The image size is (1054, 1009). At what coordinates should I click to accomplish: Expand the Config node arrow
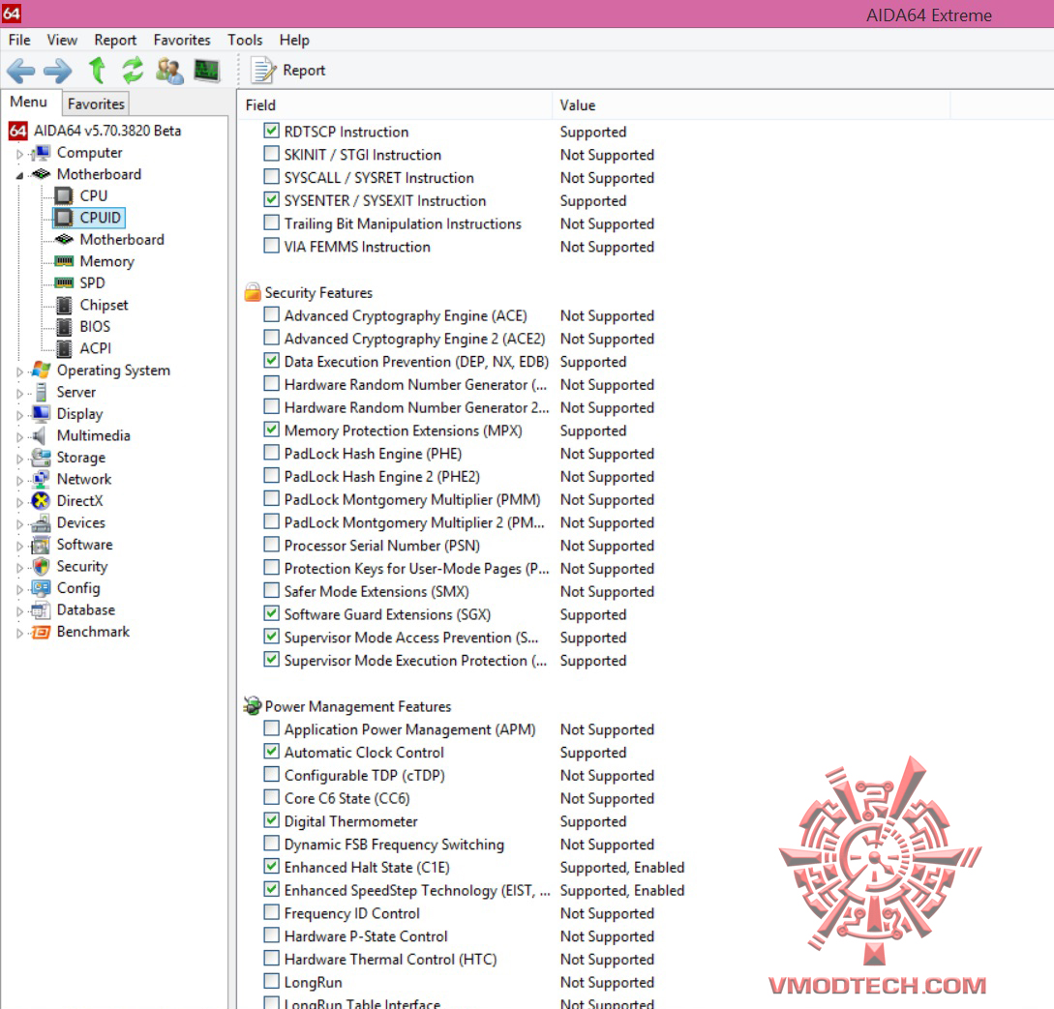19,590
